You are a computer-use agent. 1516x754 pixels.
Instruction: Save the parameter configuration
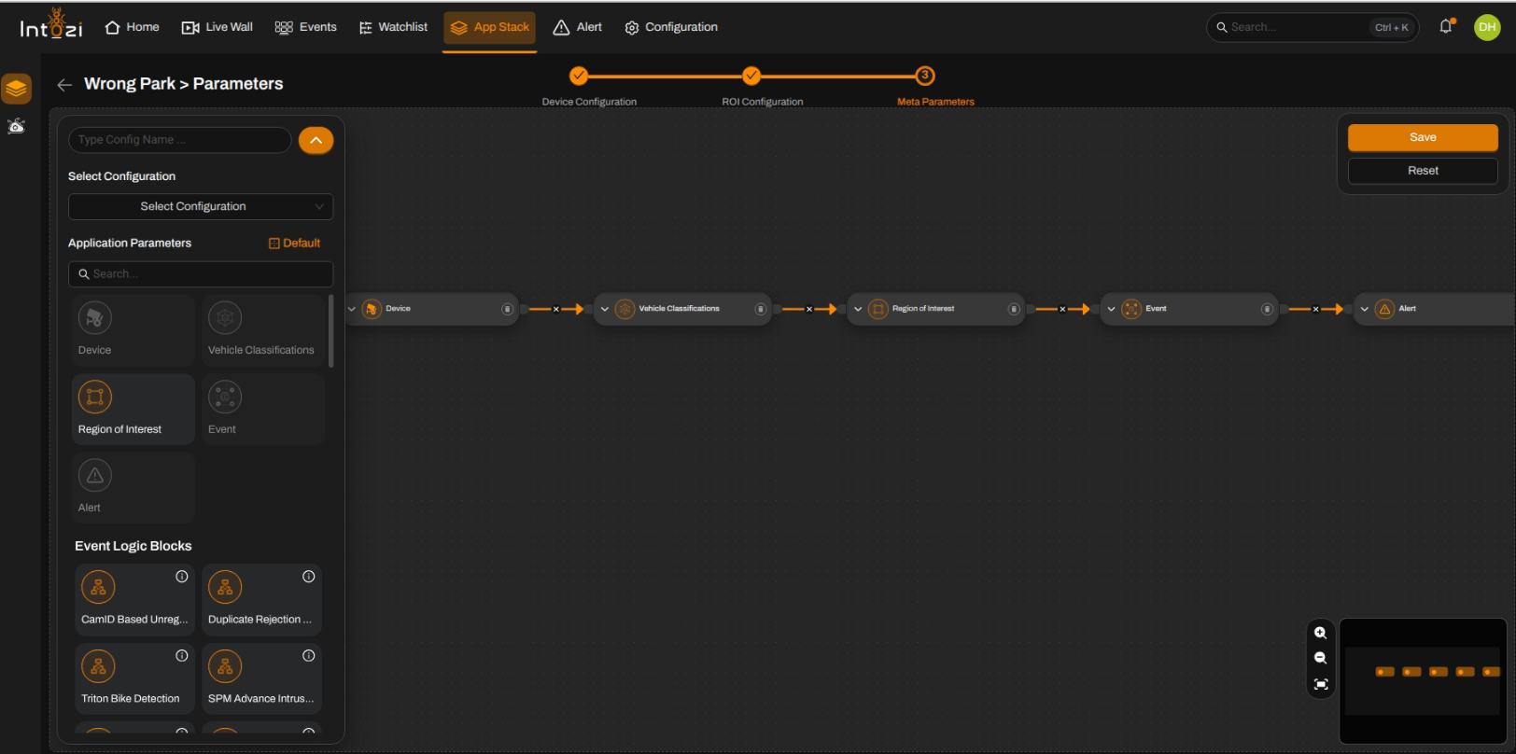tap(1423, 137)
